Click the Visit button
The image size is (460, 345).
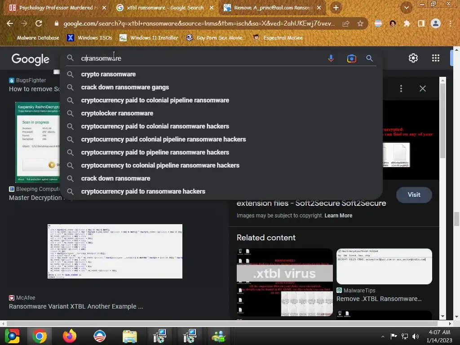(414, 195)
